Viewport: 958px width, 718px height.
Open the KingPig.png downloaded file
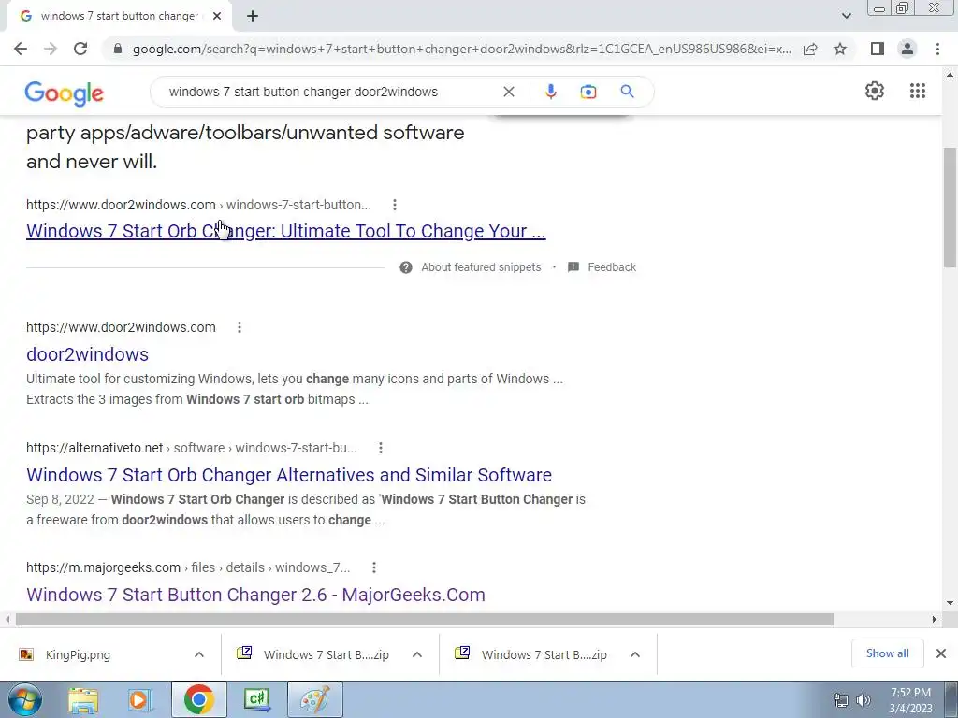(78, 655)
